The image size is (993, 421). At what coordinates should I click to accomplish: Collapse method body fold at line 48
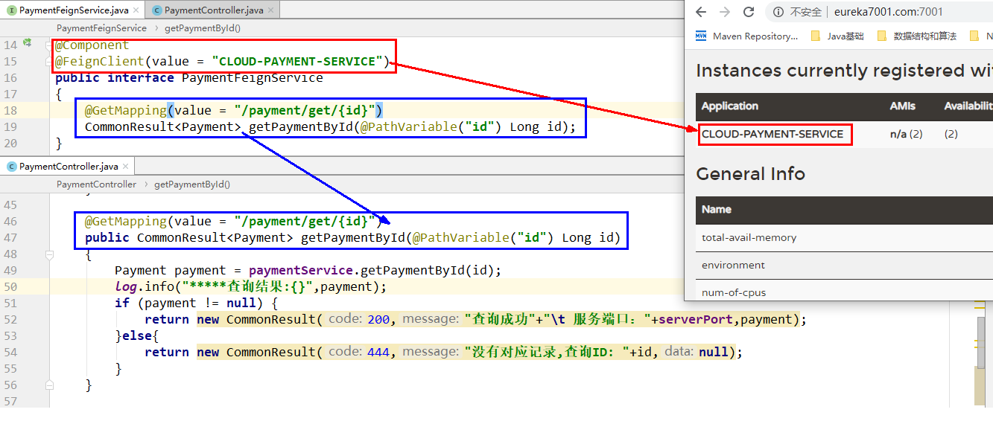[x=49, y=254]
